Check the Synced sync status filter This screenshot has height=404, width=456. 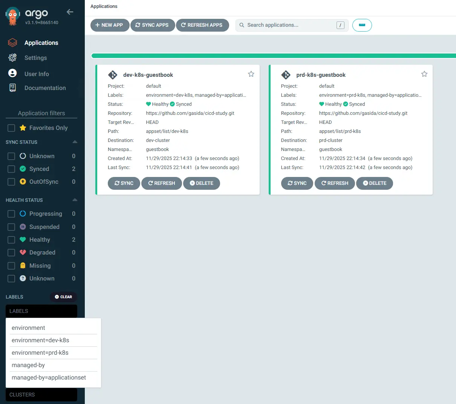click(11, 169)
